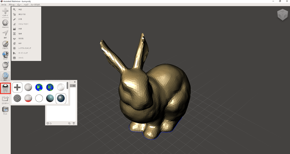Image resolution: width=290 pixels, height=154 pixels.
Task: Choose スライス (Slice) from analysis list
Action: 21,58
